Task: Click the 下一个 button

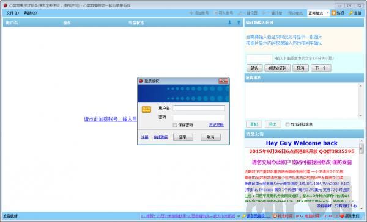Action: point(321,68)
